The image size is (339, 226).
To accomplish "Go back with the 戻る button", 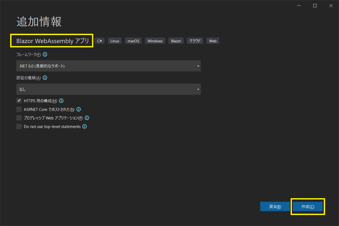I will (275, 206).
